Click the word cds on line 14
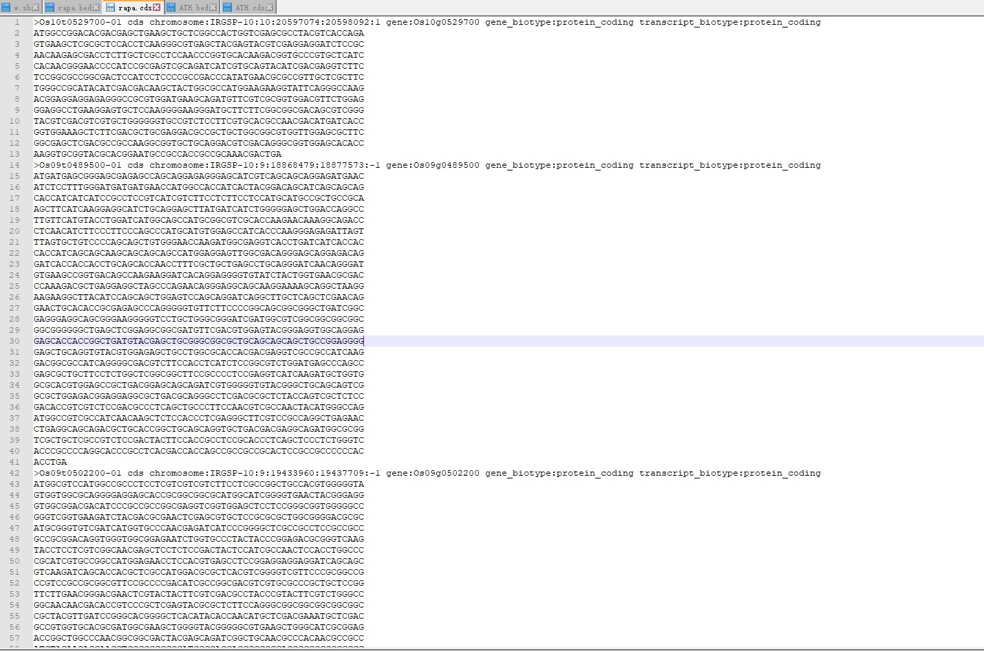 pos(136,165)
